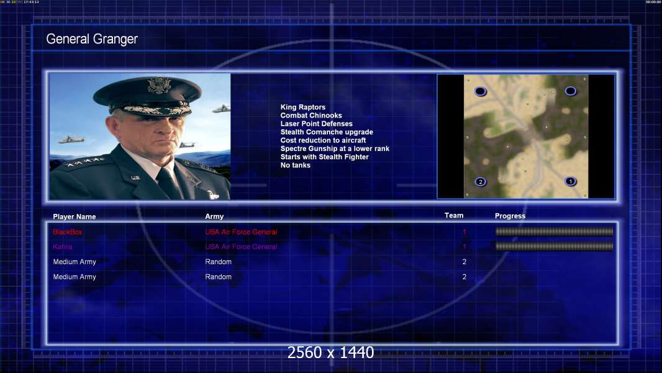This screenshot has height=373, width=662.
Task: Click the 00:00 elapsed timer readout
Action: tap(653, 2)
